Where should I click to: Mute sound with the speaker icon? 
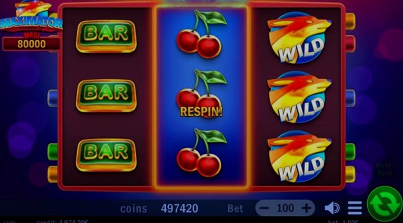[332, 208]
